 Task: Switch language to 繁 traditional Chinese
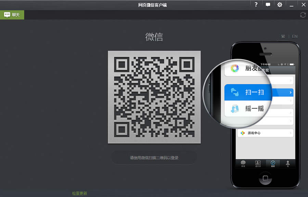pyautogui.click(x=283, y=36)
